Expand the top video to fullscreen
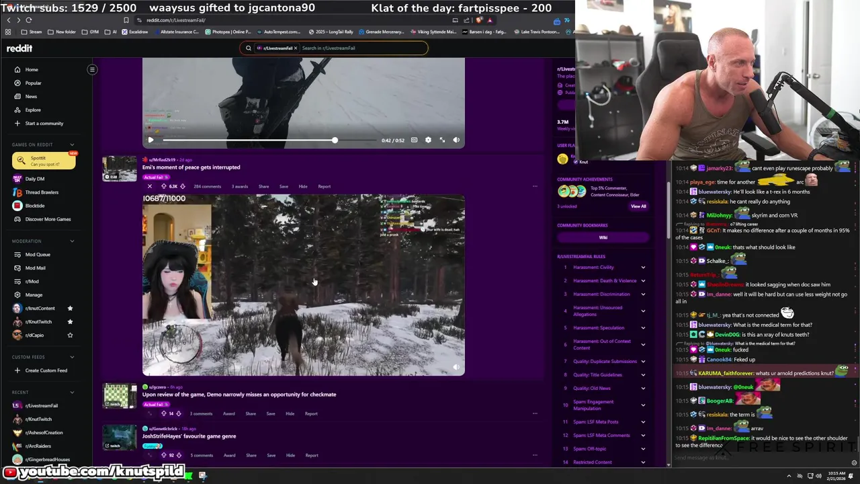 [442, 140]
